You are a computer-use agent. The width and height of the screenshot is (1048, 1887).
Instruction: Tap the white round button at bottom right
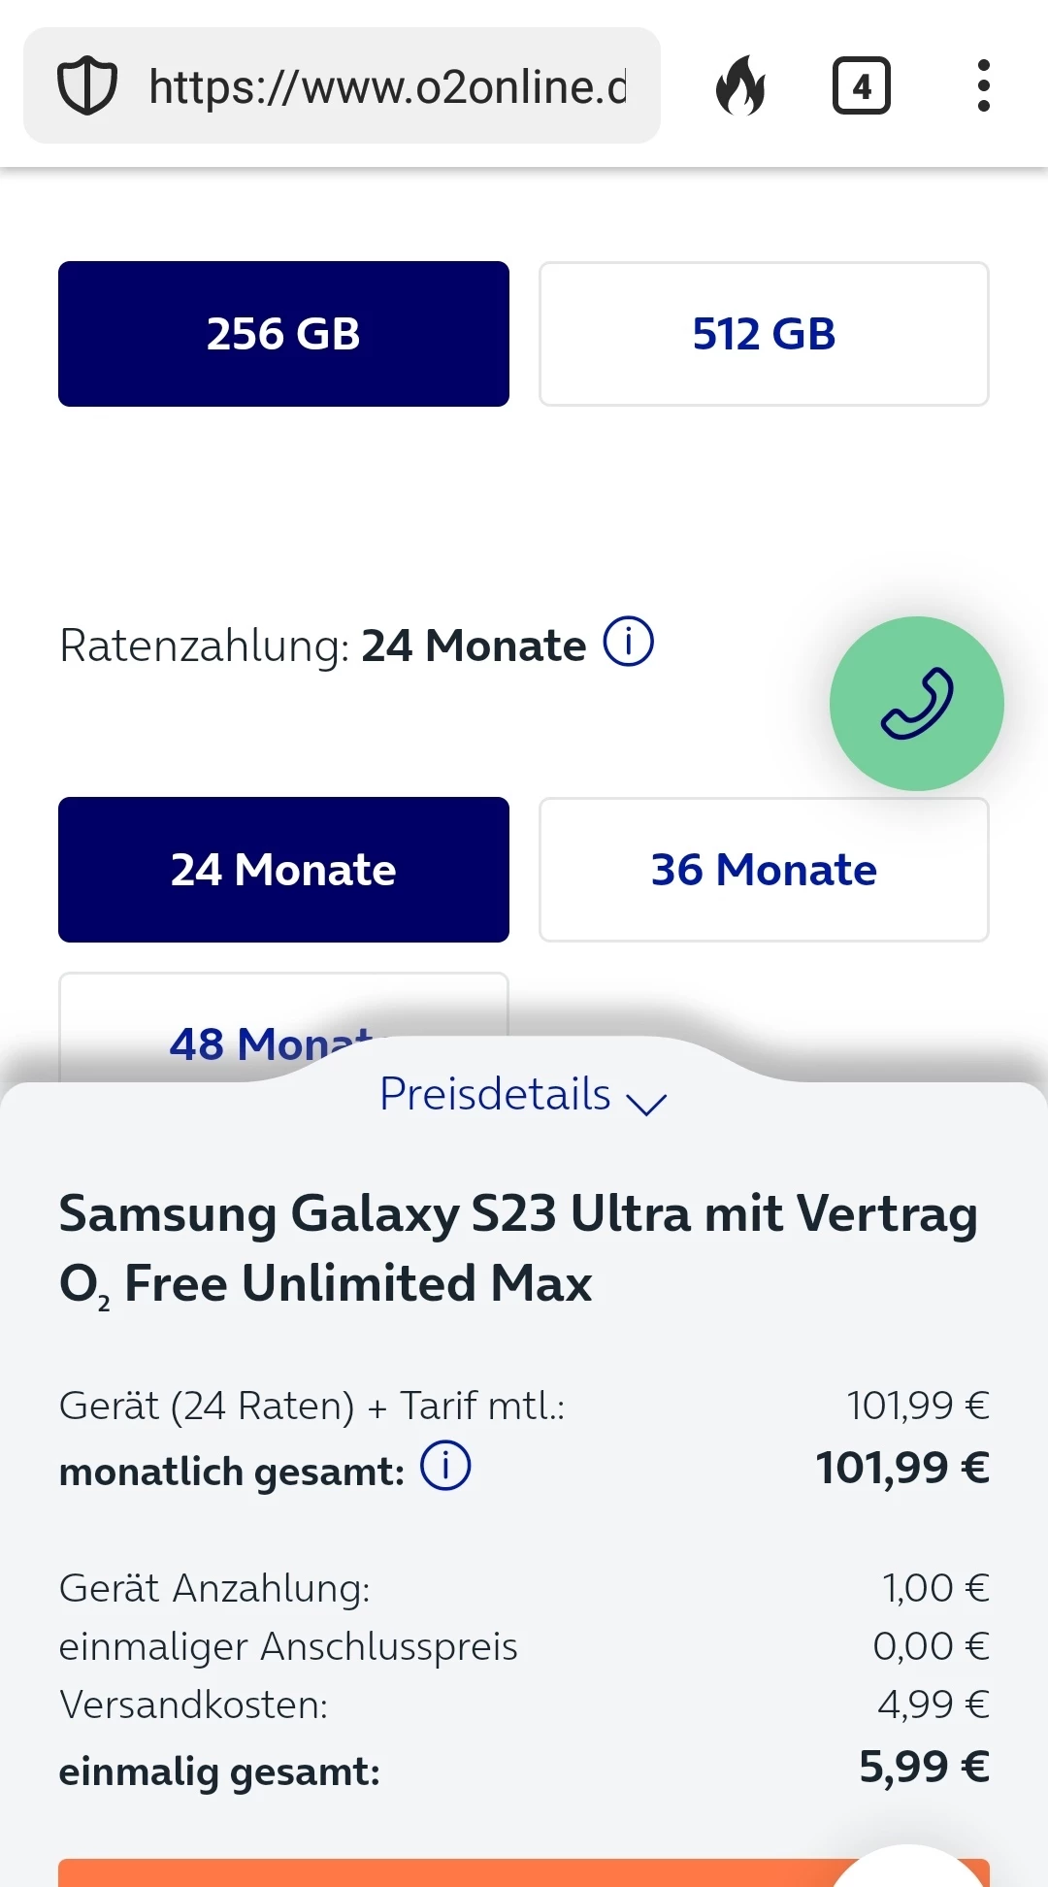point(907,1870)
